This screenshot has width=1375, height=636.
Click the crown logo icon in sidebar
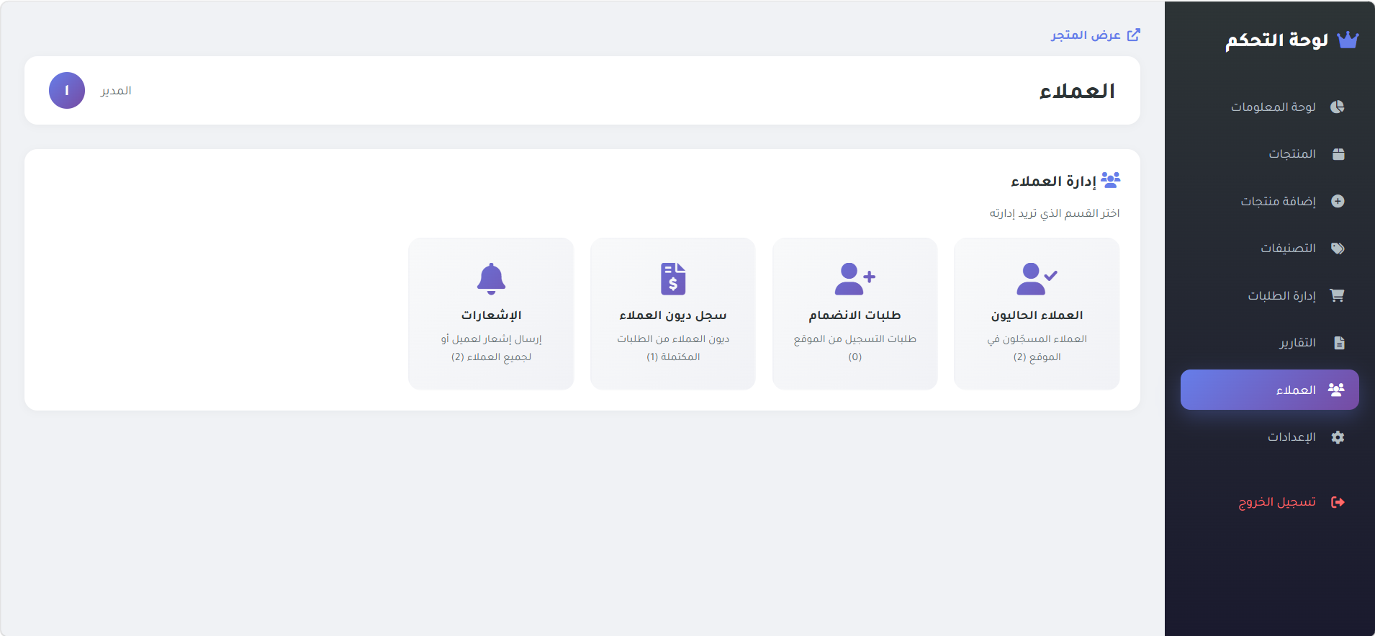coord(1347,40)
